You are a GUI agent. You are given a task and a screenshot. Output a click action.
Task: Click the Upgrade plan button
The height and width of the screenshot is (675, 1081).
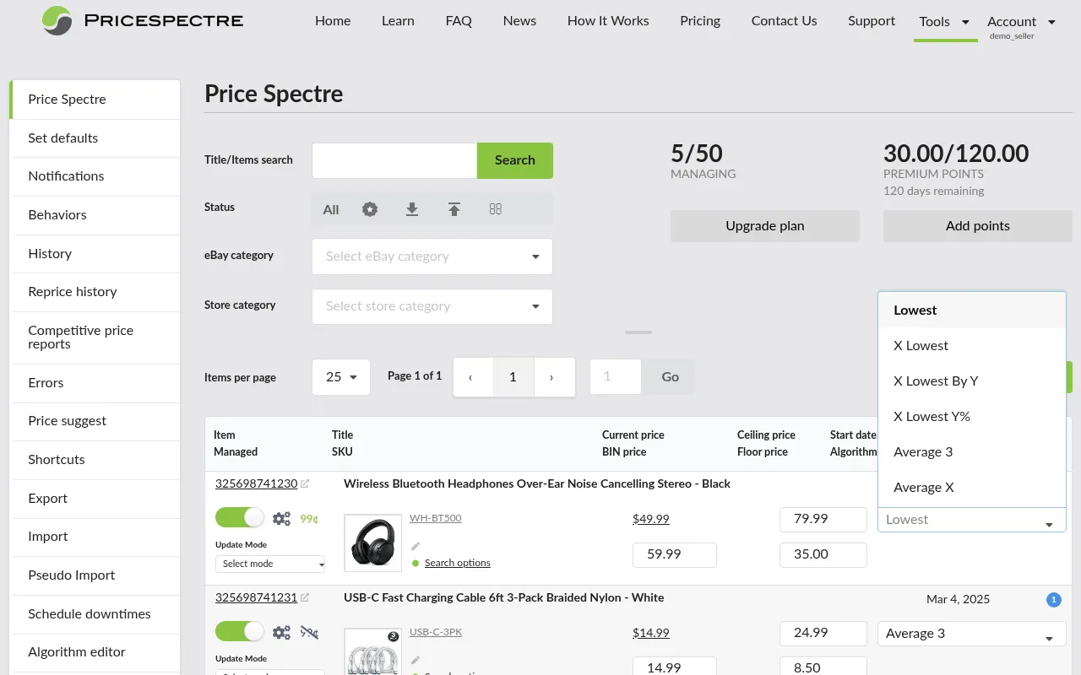click(764, 225)
